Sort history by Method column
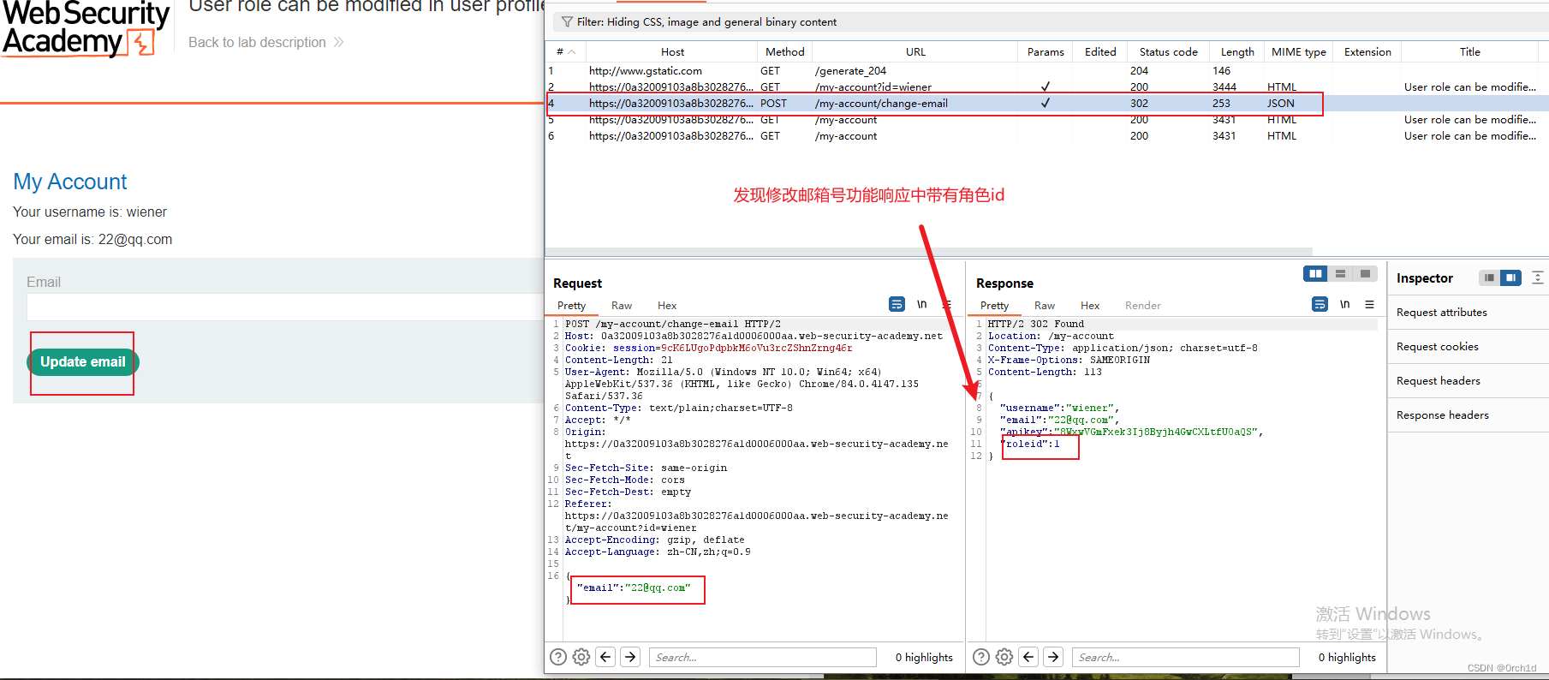 coord(784,51)
